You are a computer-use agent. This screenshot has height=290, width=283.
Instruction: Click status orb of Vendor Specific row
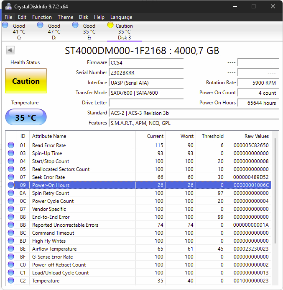[x=11, y=209]
